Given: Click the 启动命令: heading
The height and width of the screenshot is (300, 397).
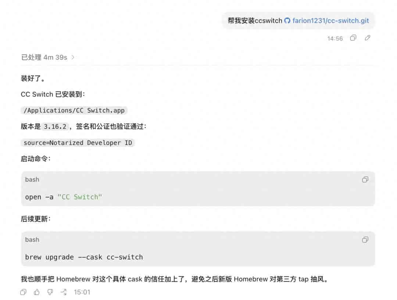Looking at the screenshot, I should [x=36, y=159].
